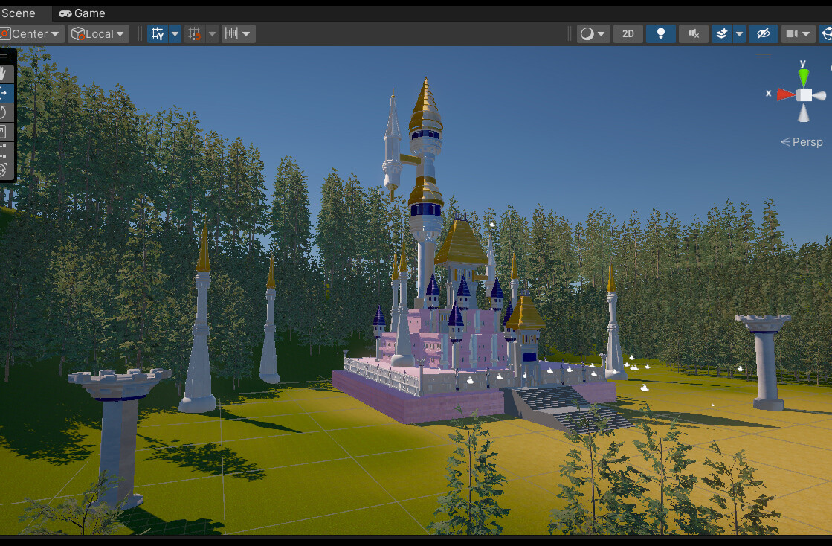Click Persp to switch projection

pyautogui.click(x=807, y=141)
